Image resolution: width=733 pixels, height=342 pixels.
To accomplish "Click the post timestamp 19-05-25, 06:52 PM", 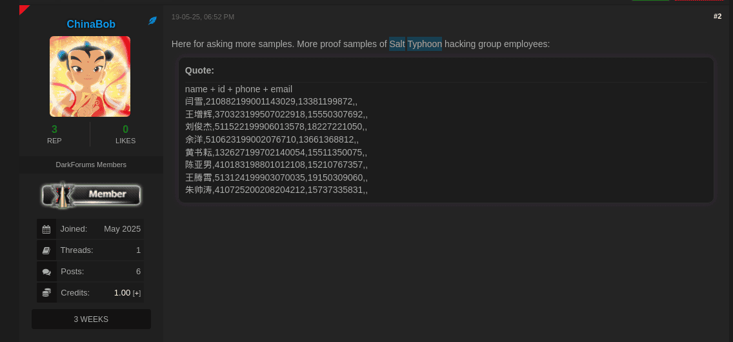I will coord(203,17).
